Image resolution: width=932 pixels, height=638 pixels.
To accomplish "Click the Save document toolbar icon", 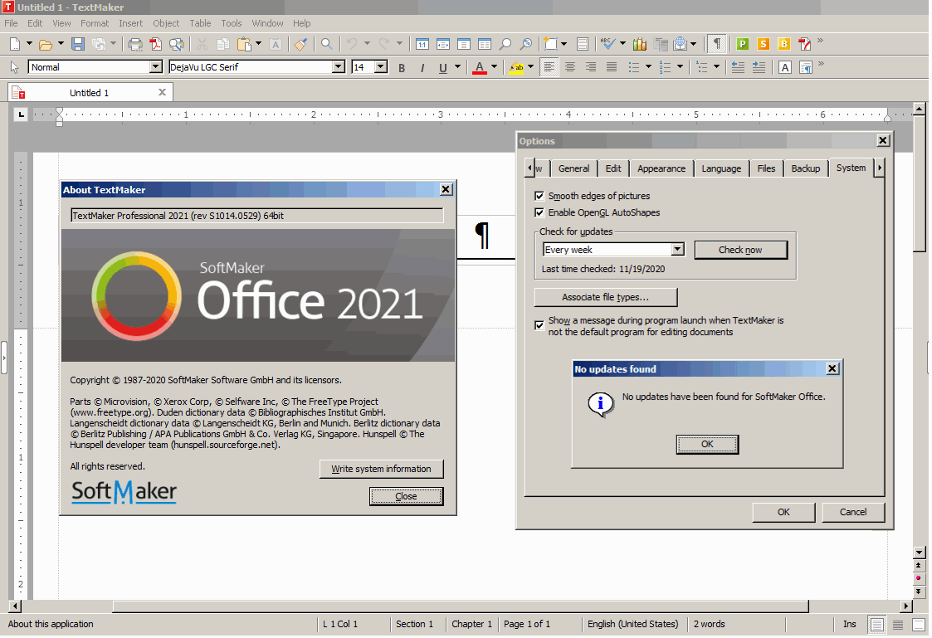I will (78, 44).
